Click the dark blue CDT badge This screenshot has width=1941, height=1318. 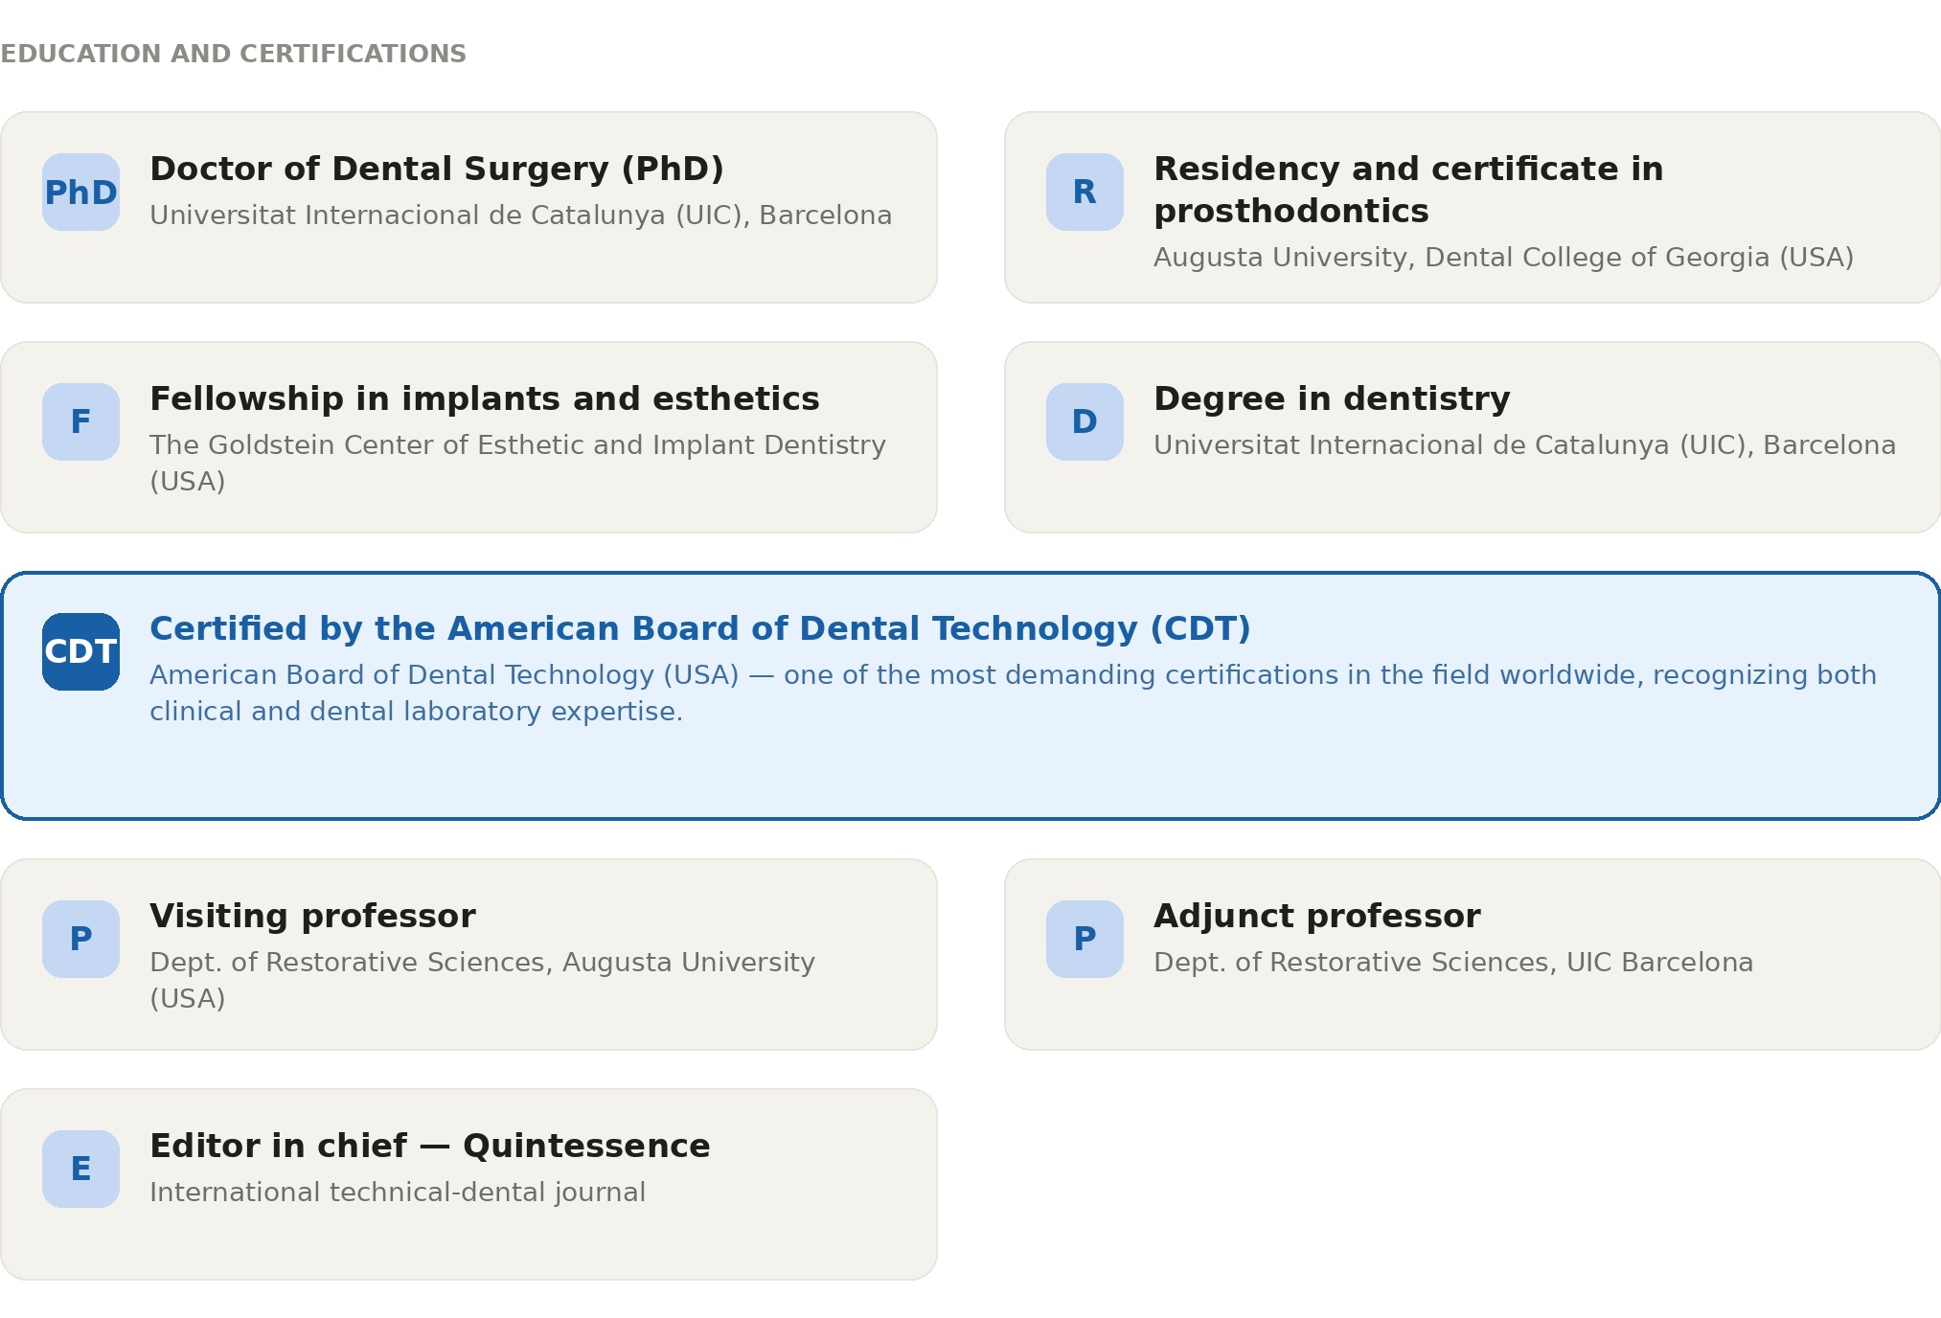click(80, 651)
